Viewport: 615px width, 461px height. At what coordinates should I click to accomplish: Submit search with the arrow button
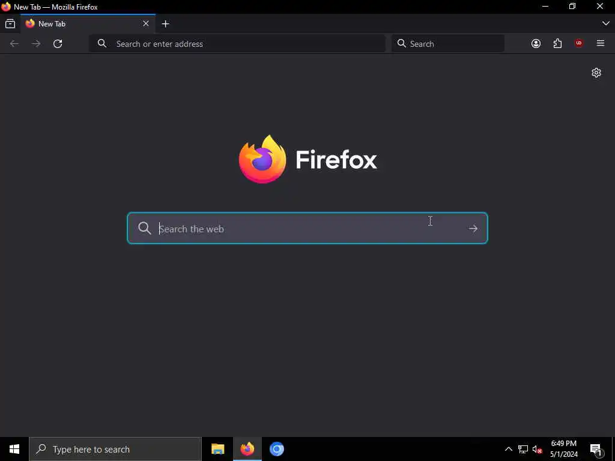[x=473, y=229]
